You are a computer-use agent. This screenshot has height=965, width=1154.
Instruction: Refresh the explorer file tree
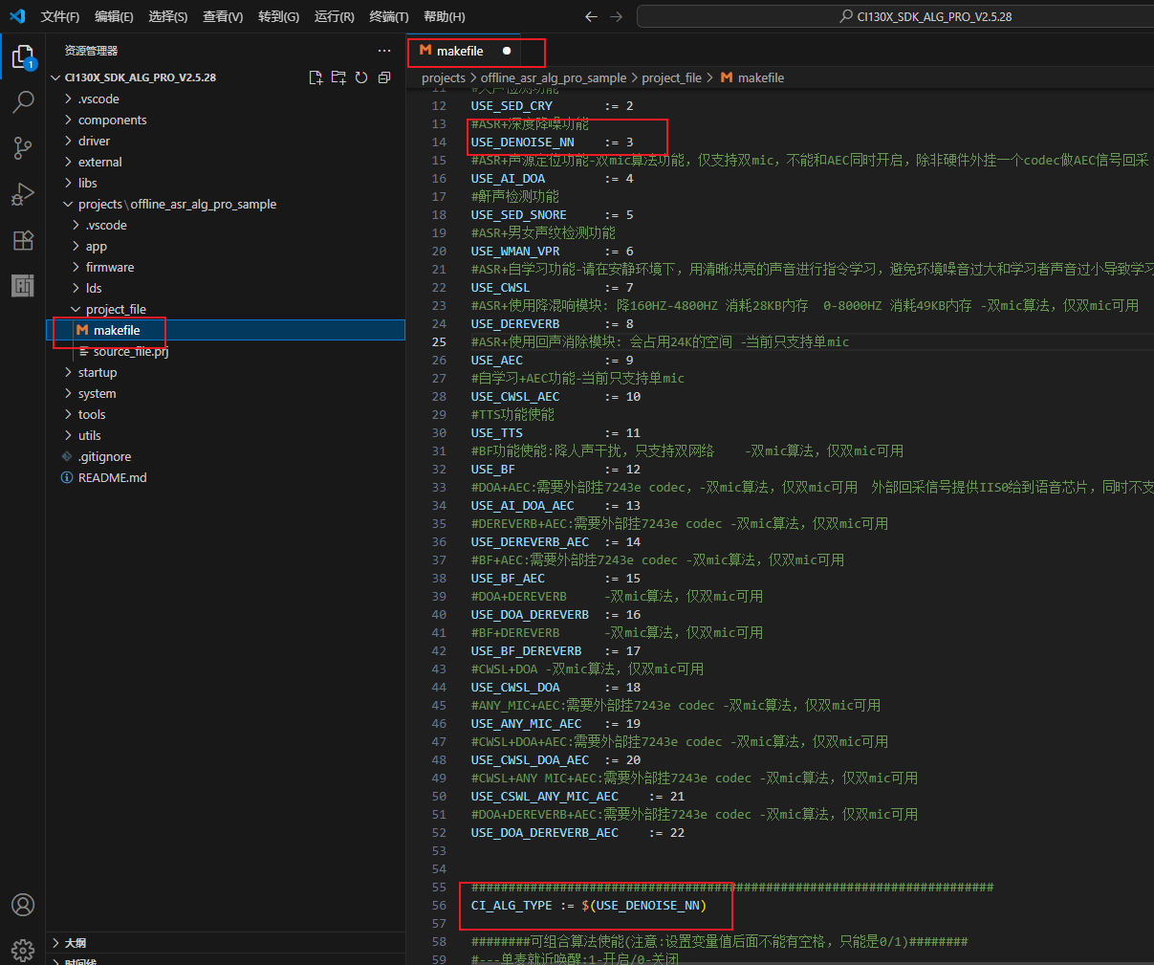(x=361, y=77)
